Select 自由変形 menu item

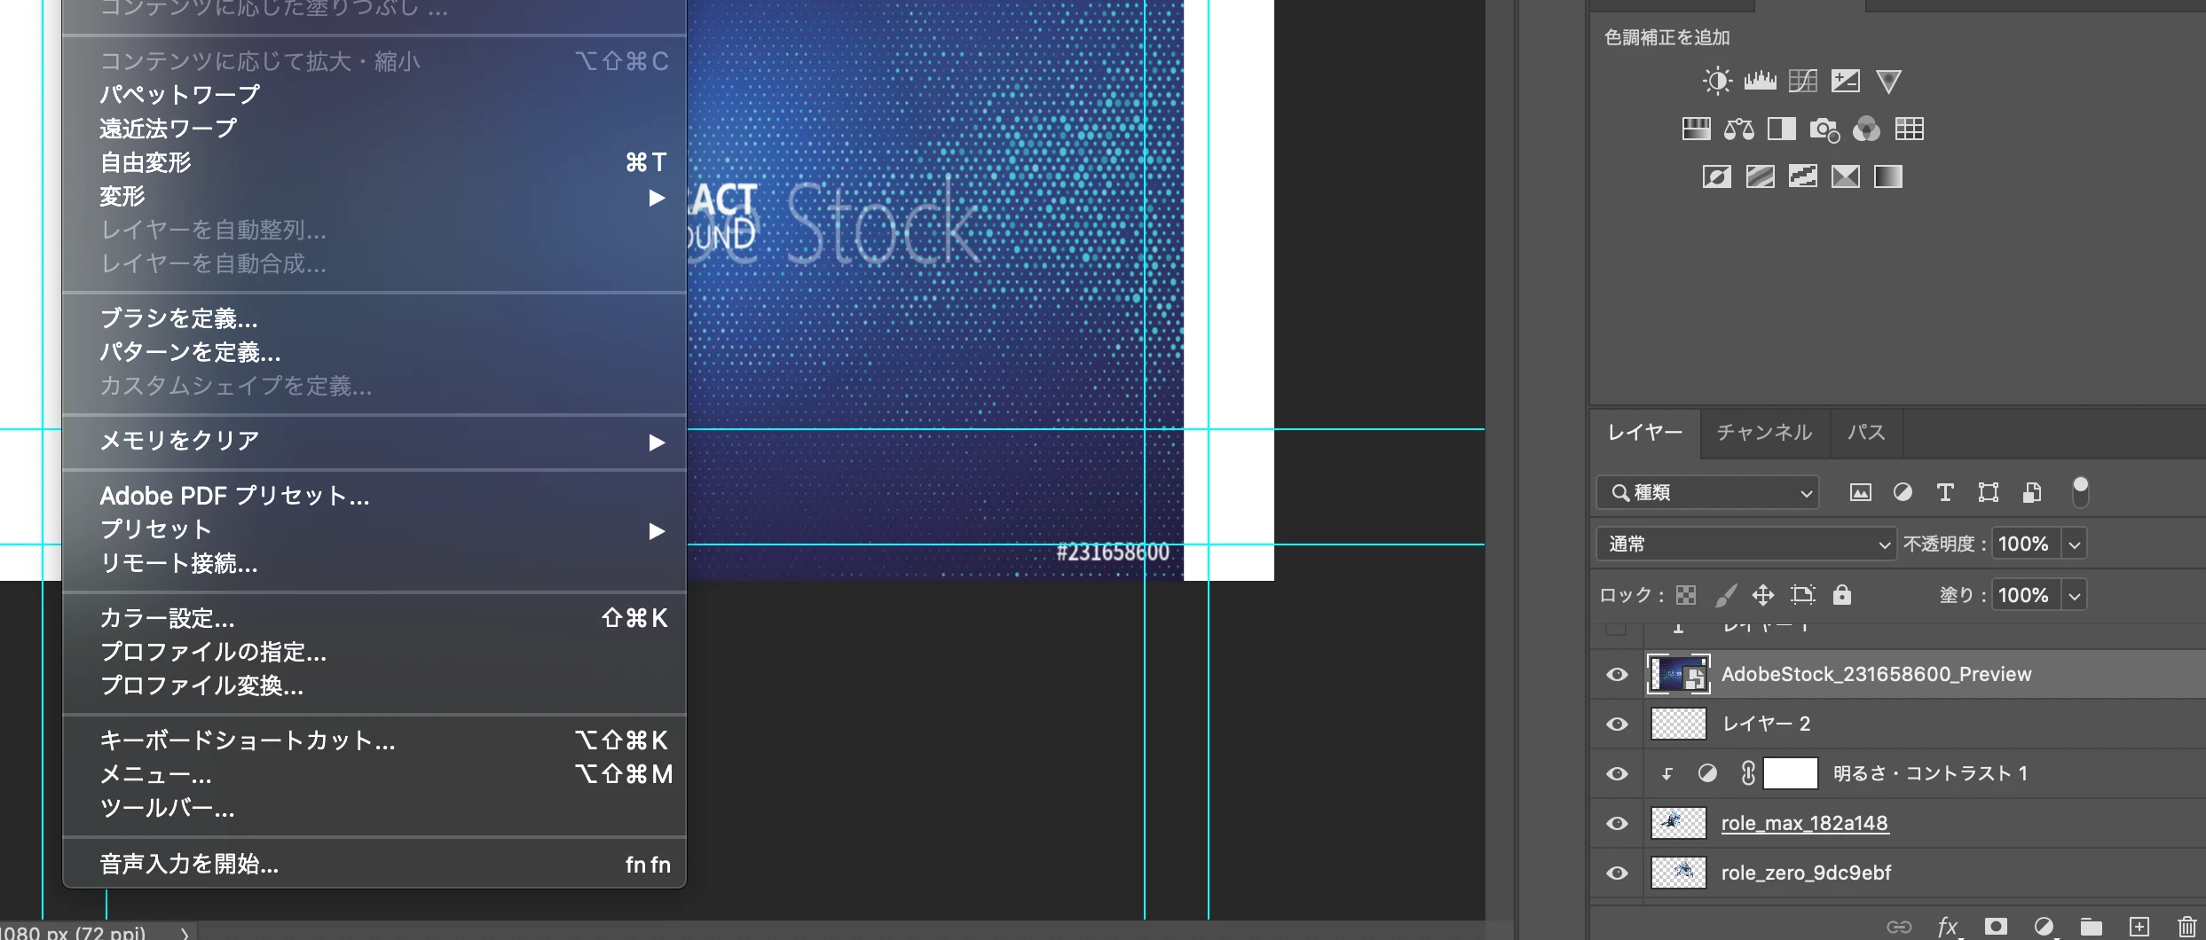[374, 162]
